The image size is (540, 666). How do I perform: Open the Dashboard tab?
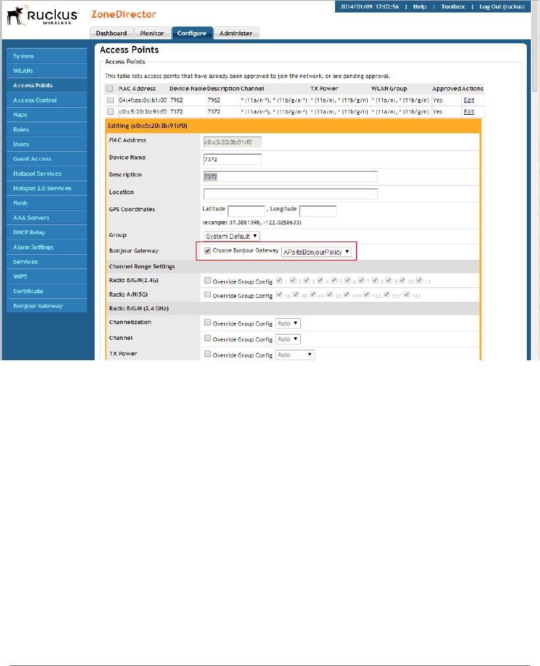[x=112, y=33]
